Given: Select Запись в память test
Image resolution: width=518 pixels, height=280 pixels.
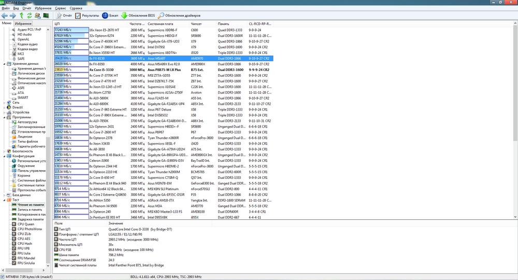Looking at the screenshot, I should [x=30, y=209].
